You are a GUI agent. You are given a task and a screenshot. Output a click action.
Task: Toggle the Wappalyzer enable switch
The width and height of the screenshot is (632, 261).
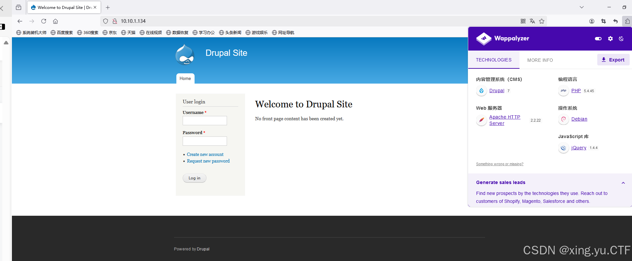tap(598, 39)
